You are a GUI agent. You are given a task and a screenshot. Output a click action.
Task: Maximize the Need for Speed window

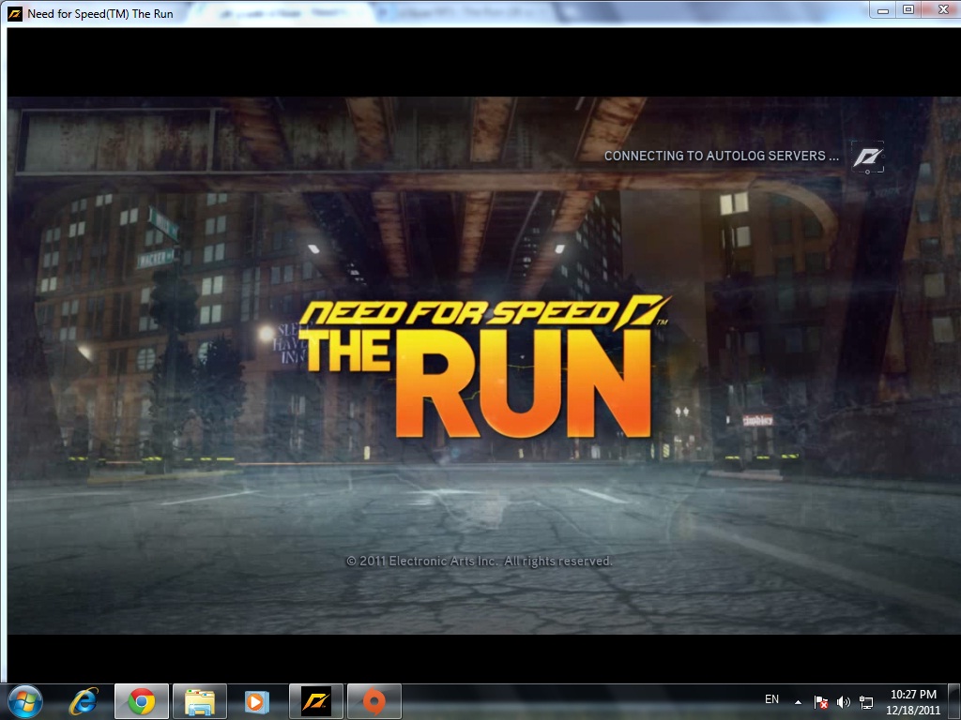908,9
